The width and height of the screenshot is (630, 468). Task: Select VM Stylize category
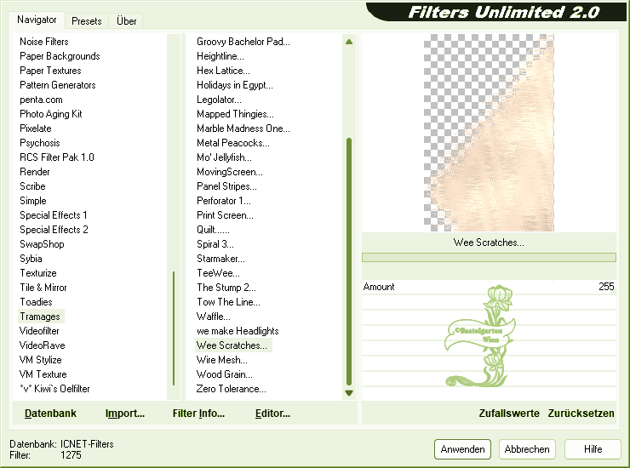click(41, 360)
